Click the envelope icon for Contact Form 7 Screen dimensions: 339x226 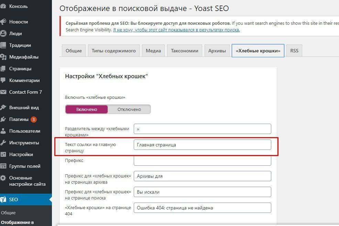click(3, 92)
